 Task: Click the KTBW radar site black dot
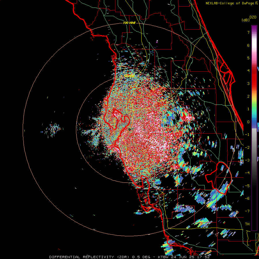130,130
